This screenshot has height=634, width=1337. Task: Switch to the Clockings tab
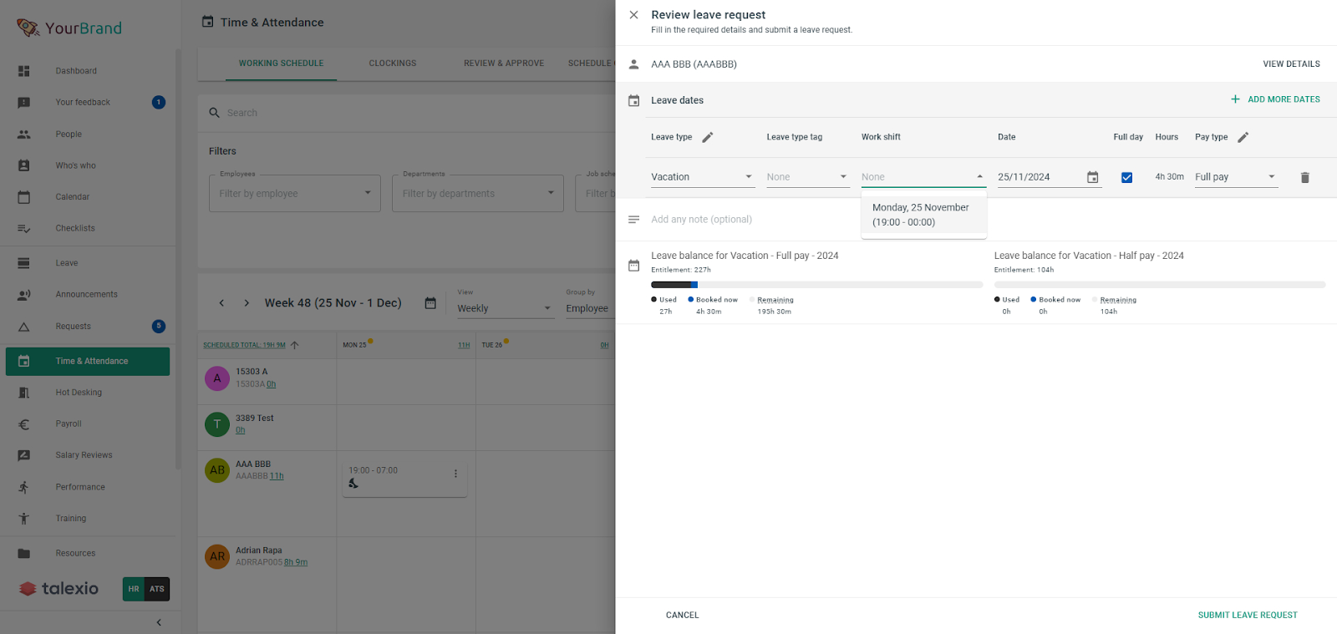click(x=393, y=63)
